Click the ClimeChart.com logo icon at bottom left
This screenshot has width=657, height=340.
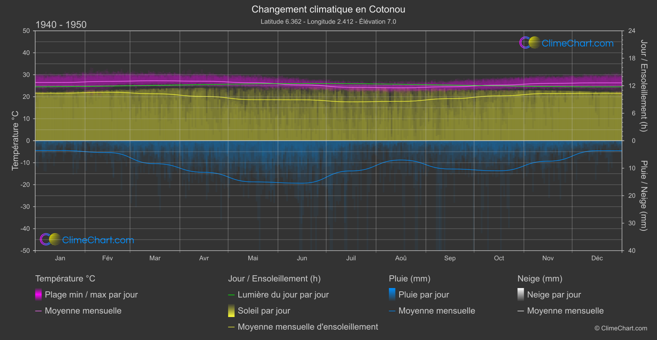tap(50, 239)
